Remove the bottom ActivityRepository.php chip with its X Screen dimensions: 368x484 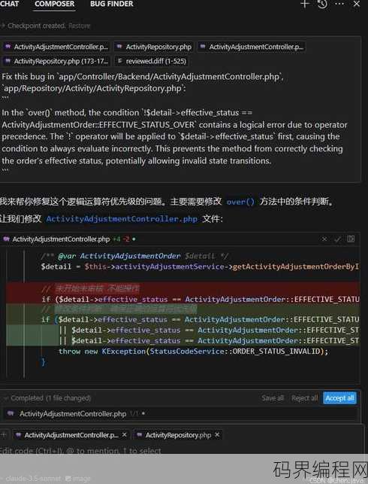[217, 434]
